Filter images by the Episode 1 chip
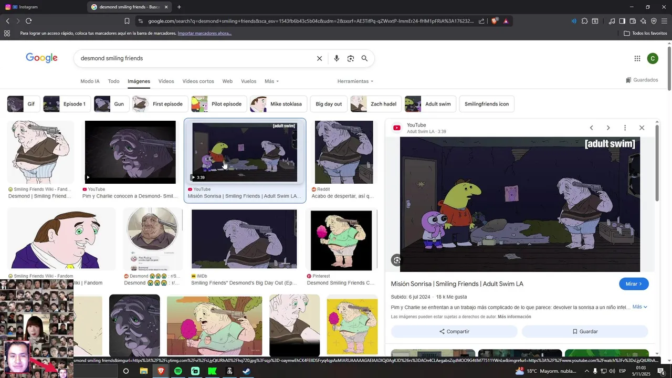This screenshot has width=672, height=378. (67, 104)
